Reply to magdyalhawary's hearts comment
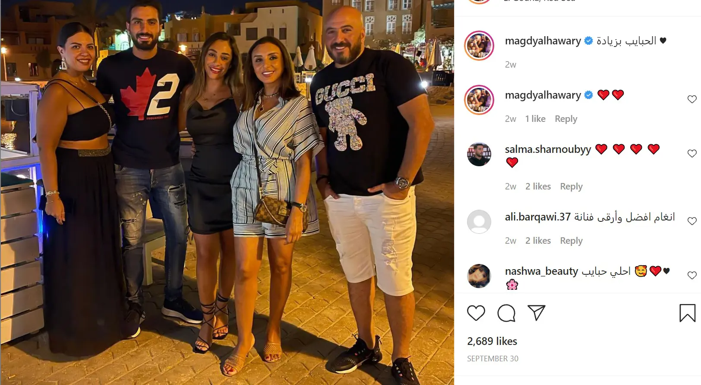Viewport: 701px width, 385px height. pos(566,119)
